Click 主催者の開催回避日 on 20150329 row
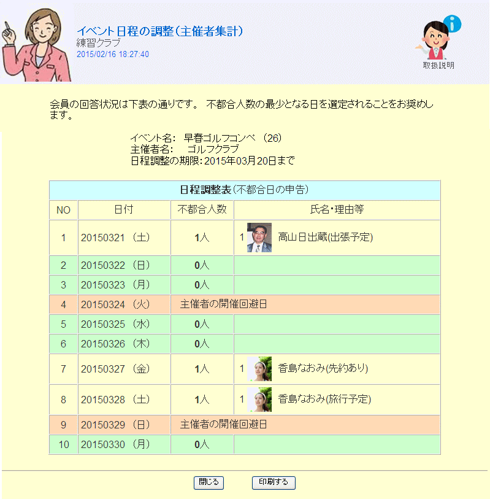490x499 pixels. (224, 425)
